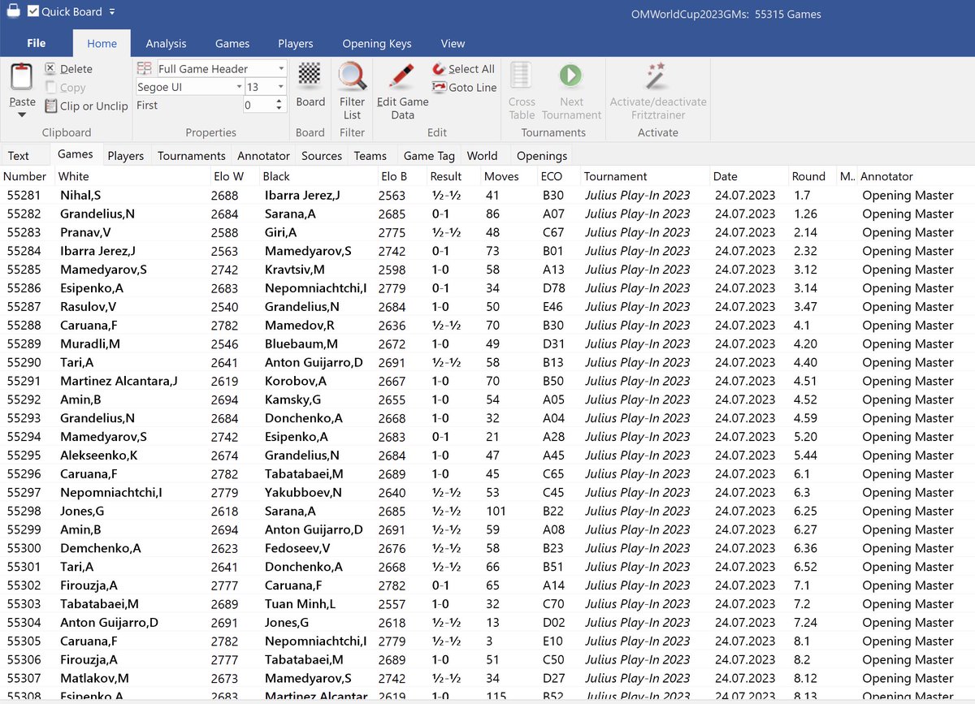Screen dimensions: 975x704
Task: Switch to the Players list tab
Action: [126, 156]
